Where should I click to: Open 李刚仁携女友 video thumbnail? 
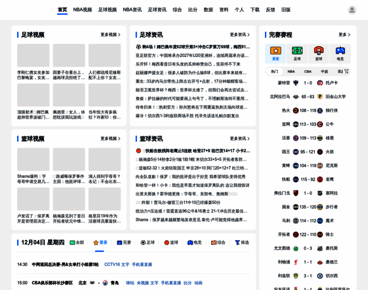(33, 55)
